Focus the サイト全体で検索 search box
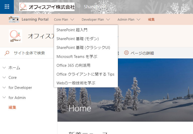Image resolution: width=193 pixels, height=134 pixels. (29, 53)
